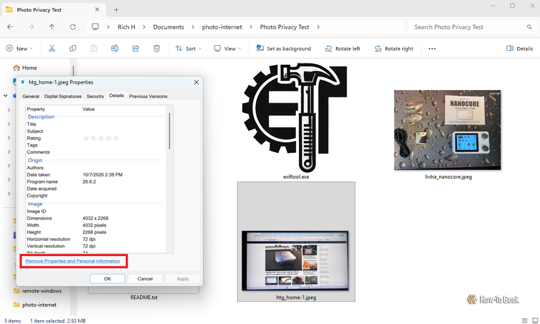
Task: Click the Date taken value 10/7/2026
Action: pos(102,174)
